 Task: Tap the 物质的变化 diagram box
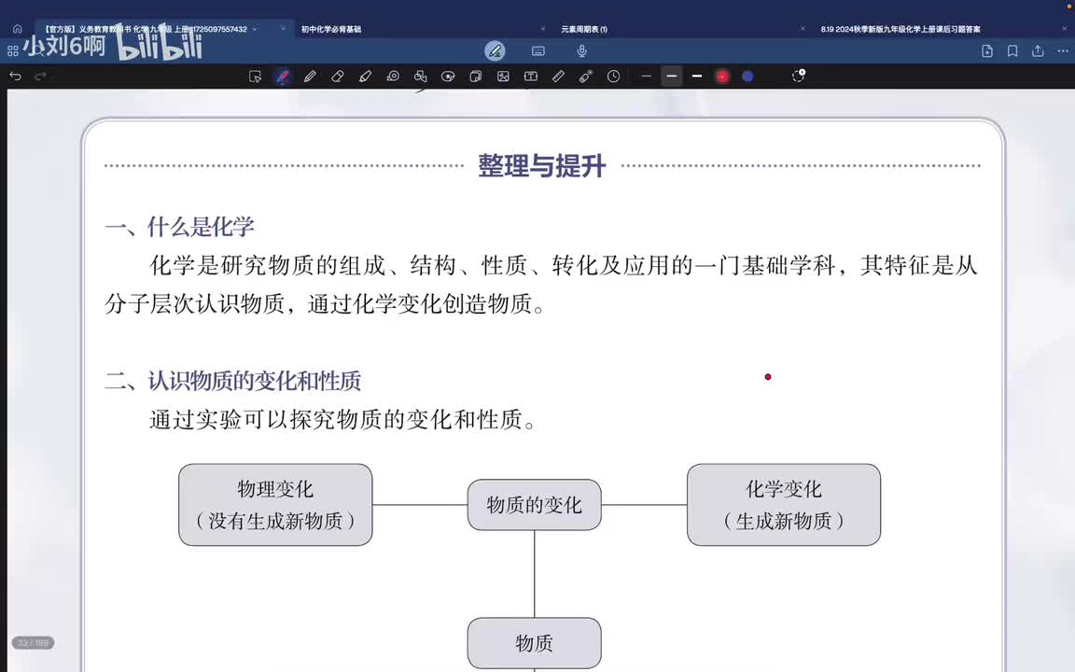(534, 505)
